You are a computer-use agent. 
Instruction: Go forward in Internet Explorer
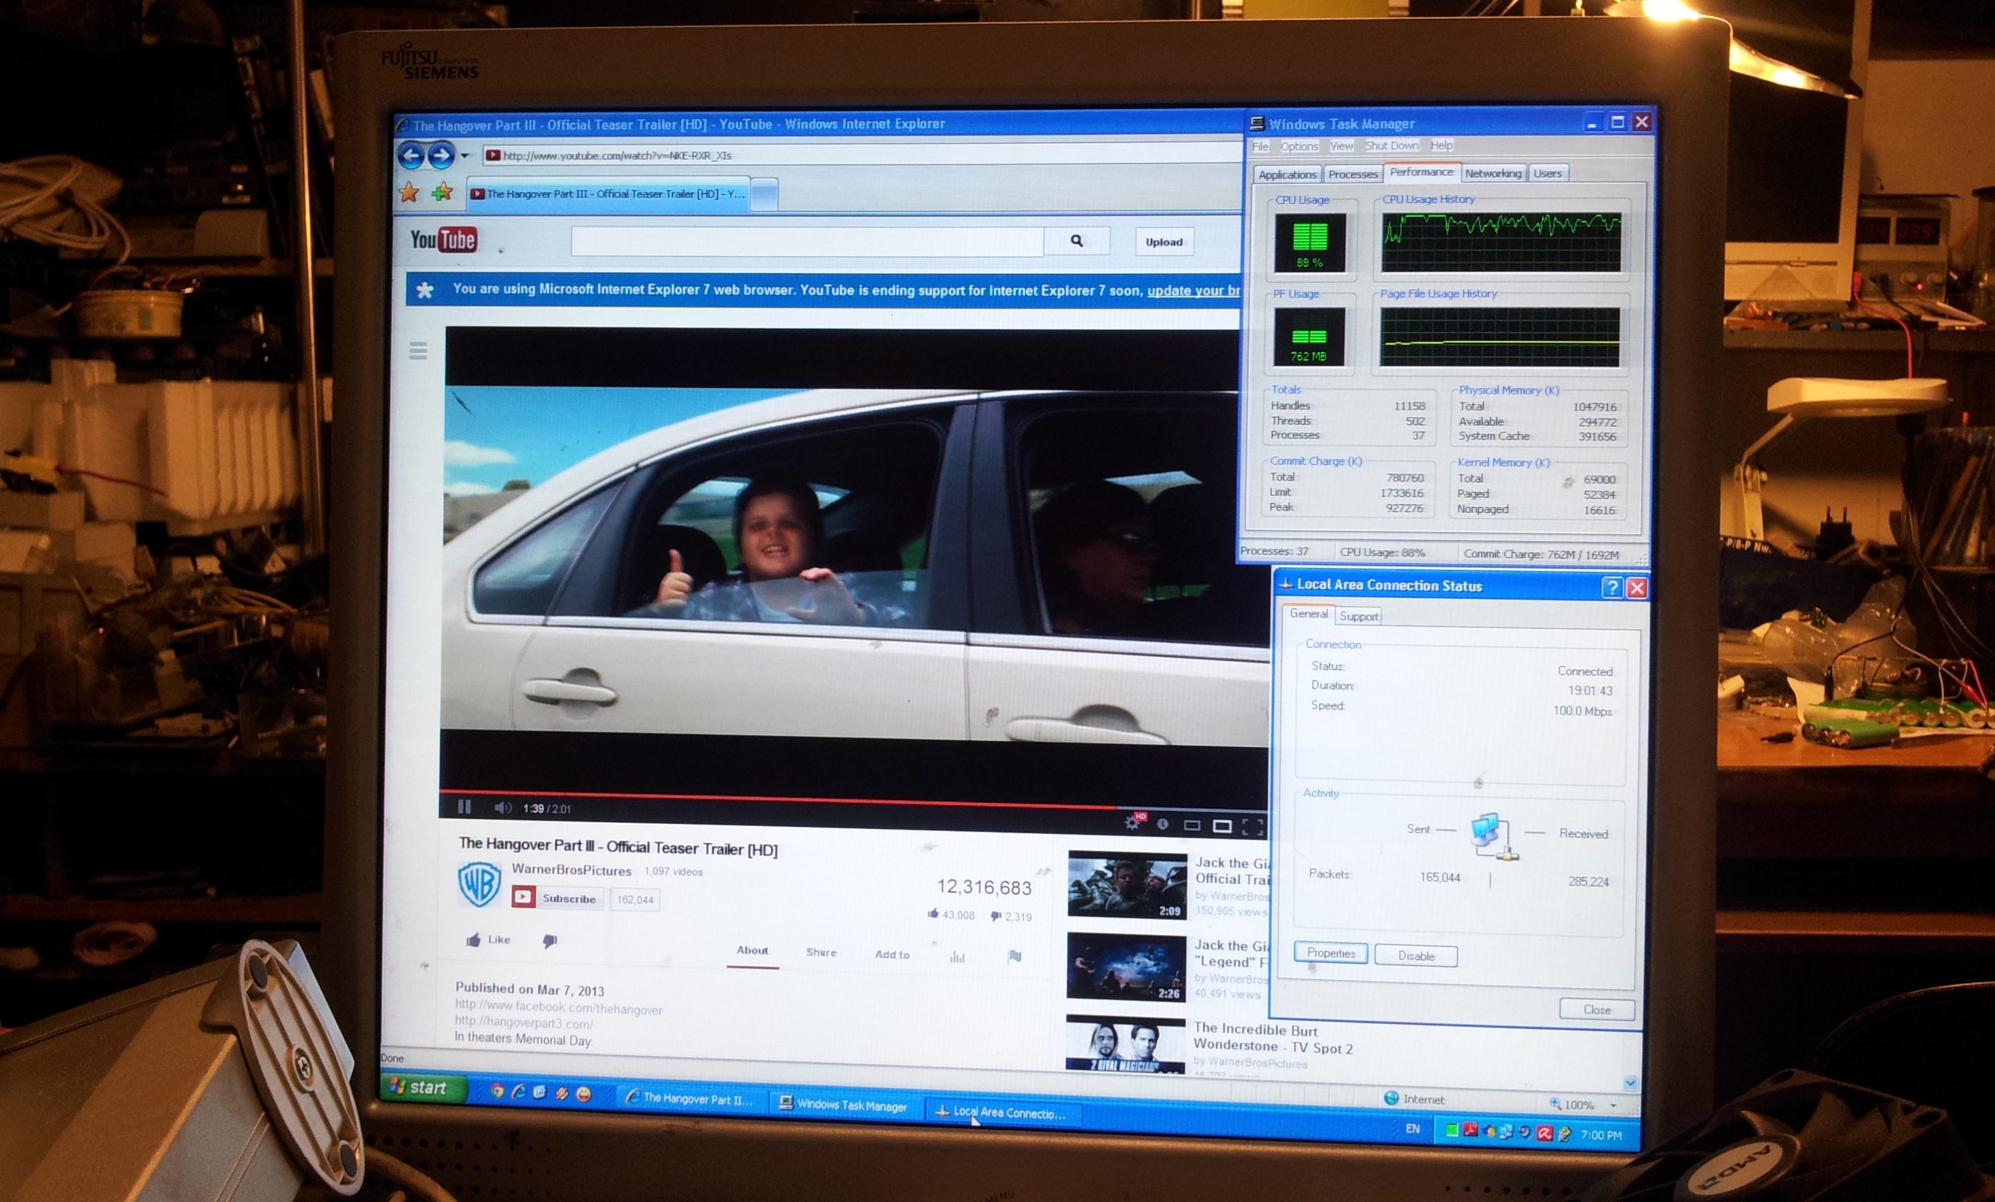pyautogui.click(x=441, y=155)
